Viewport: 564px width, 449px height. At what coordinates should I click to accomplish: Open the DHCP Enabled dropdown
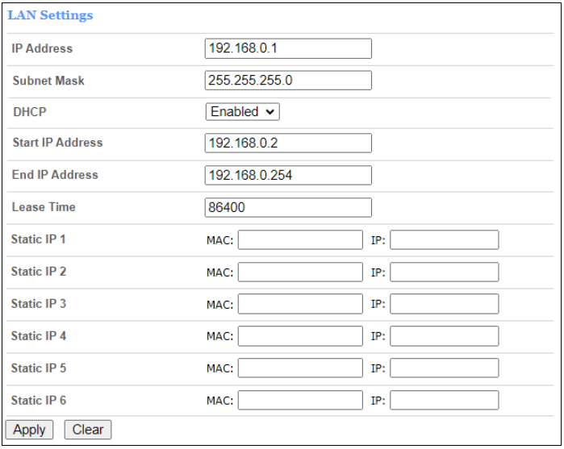click(x=242, y=112)
